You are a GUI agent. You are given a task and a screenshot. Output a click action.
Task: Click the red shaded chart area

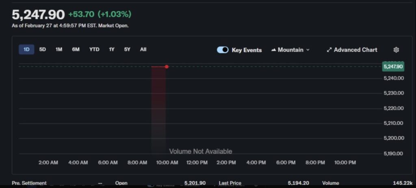coord(158,106)
